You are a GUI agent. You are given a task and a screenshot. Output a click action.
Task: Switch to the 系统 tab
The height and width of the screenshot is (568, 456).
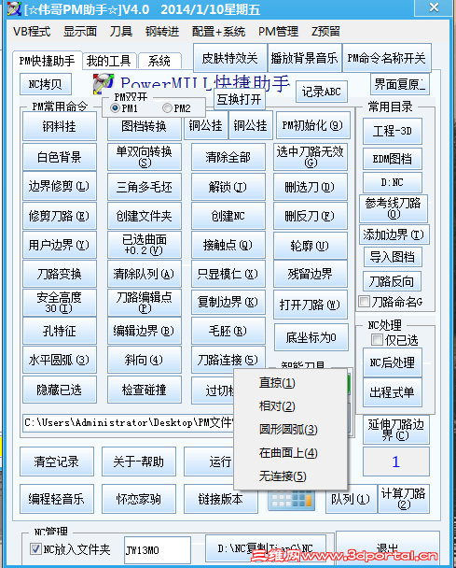coord(159,61)
